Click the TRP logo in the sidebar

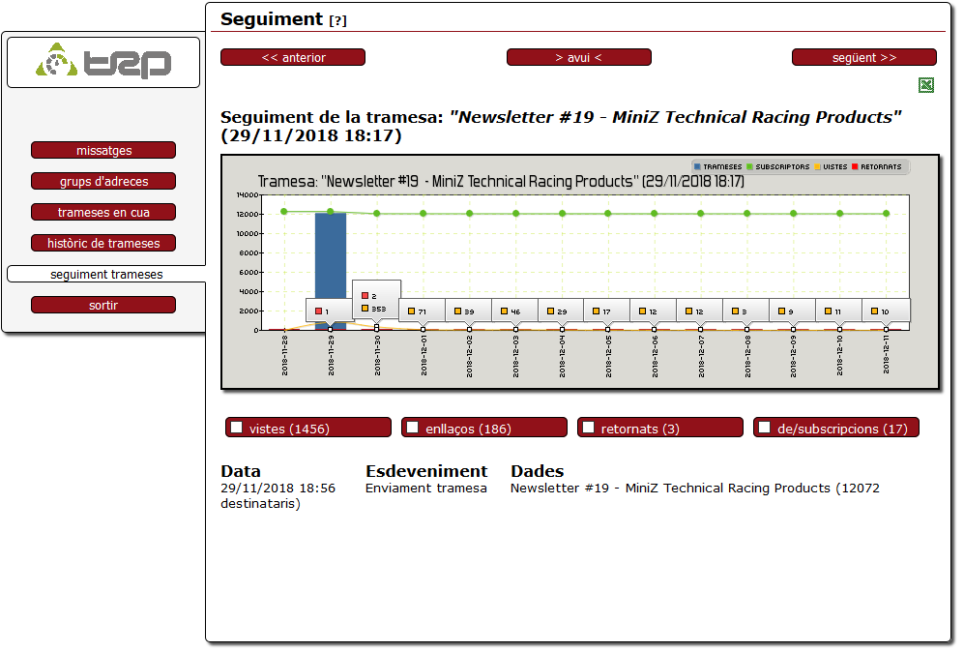pyautogui.click(x=103, y=62)
